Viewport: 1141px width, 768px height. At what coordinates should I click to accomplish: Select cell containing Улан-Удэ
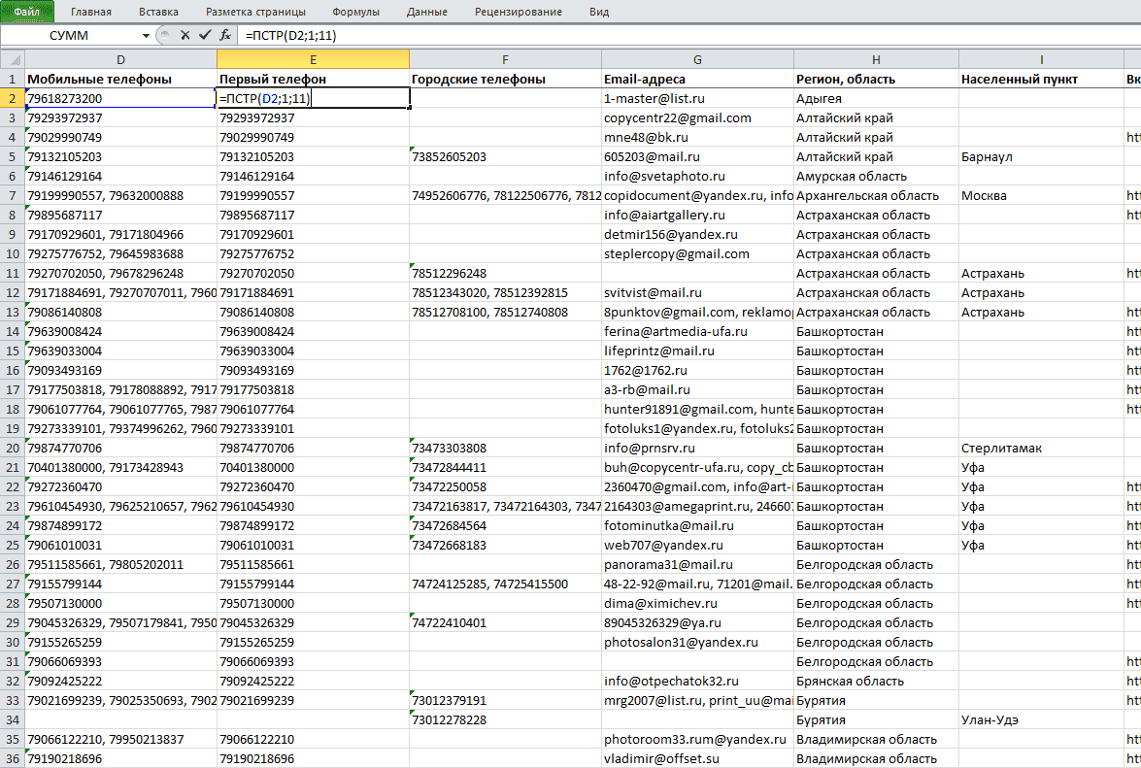click(1041, 720)
